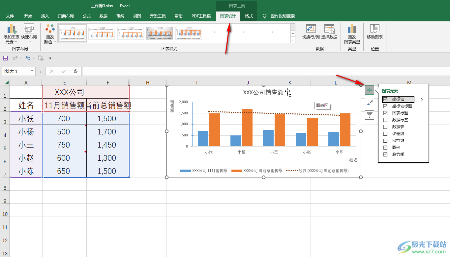Viewport: 450px width, 257px height.
Task: Enable the 数据表 checkbox
Action: tap(385, 127)
